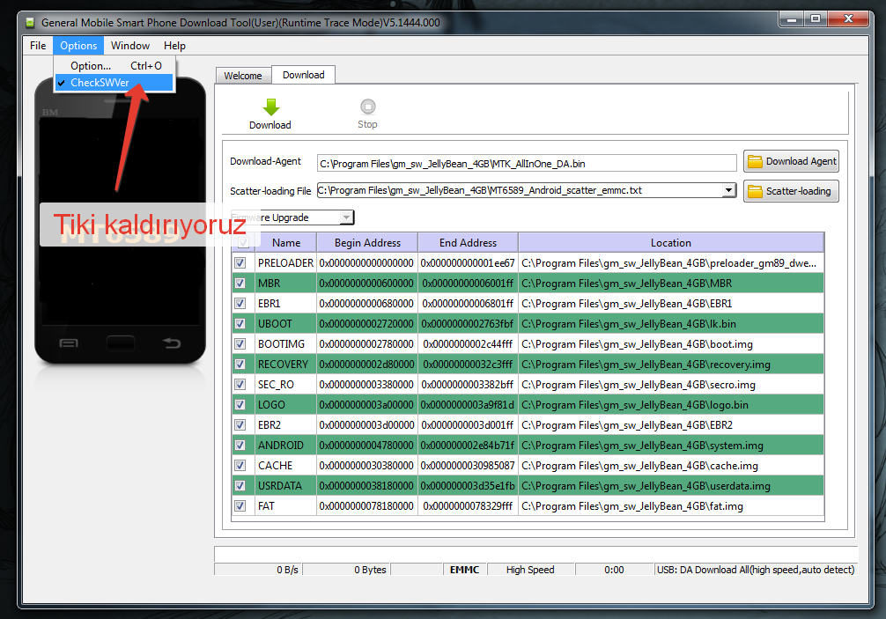Toggle the select-all checkbox in table header
Image resolution: width=886 pixels, height=619 pixels.
pos(244,243)
